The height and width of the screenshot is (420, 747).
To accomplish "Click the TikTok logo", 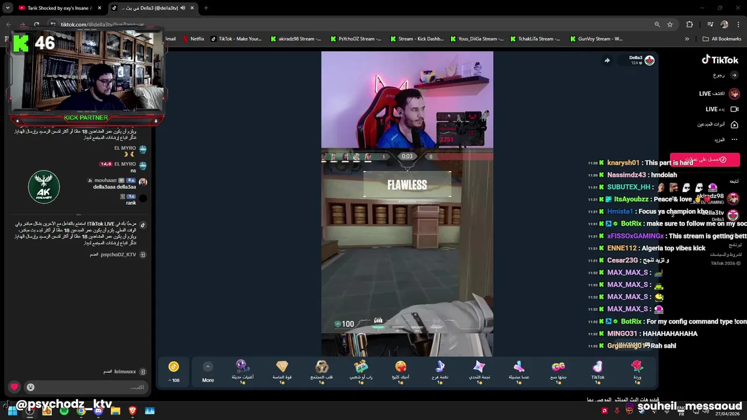I will coord(720,60).
